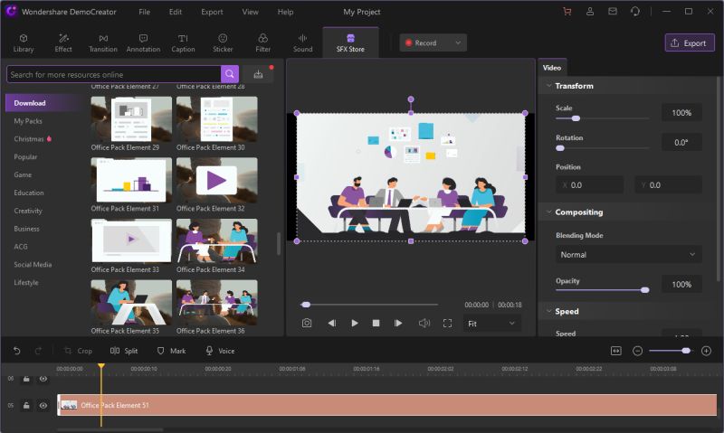Open the View menu
The width and height of the screenshot is (724, 433).
[x=251, y=12]
